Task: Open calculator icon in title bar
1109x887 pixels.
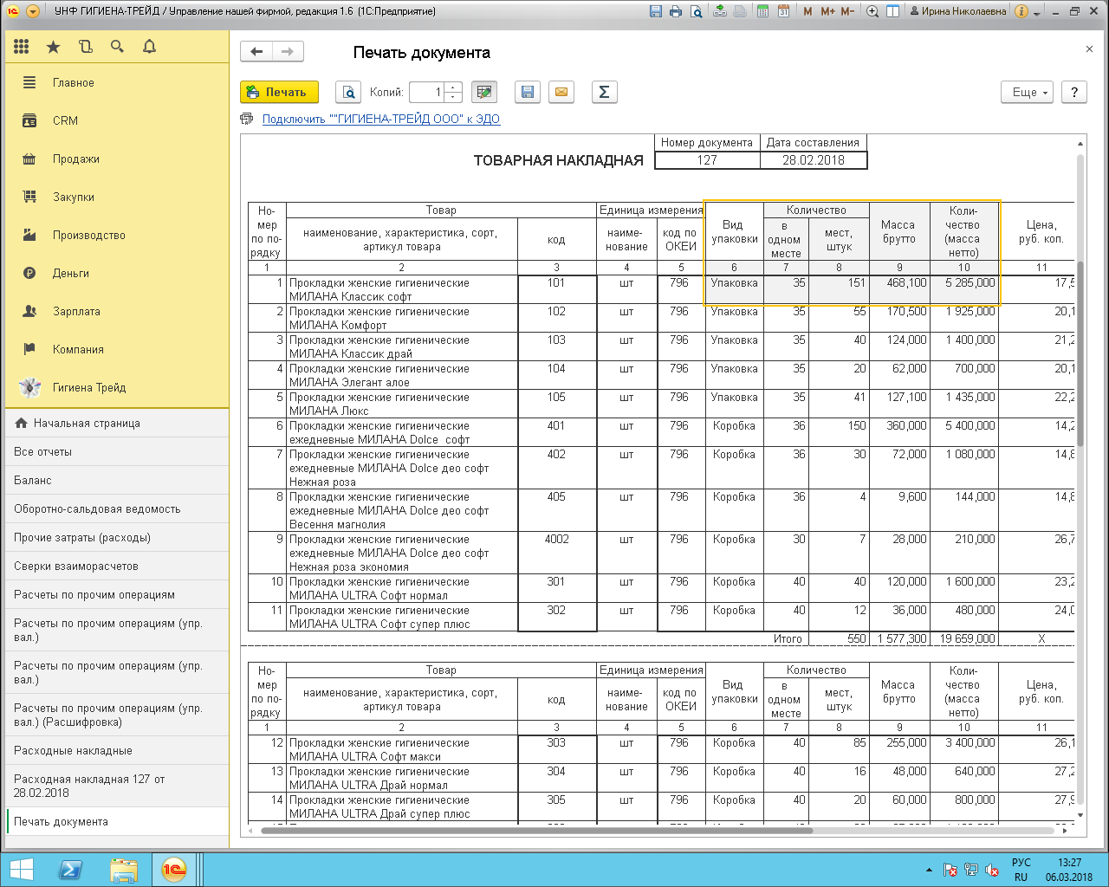Action: point(762,11)
